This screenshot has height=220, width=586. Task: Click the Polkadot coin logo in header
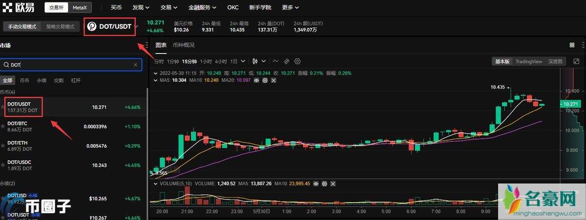[x=92, y=26]
